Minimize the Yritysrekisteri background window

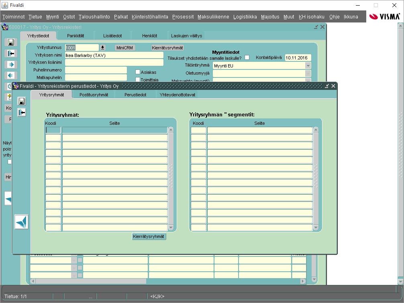click(x=316, y=27)
